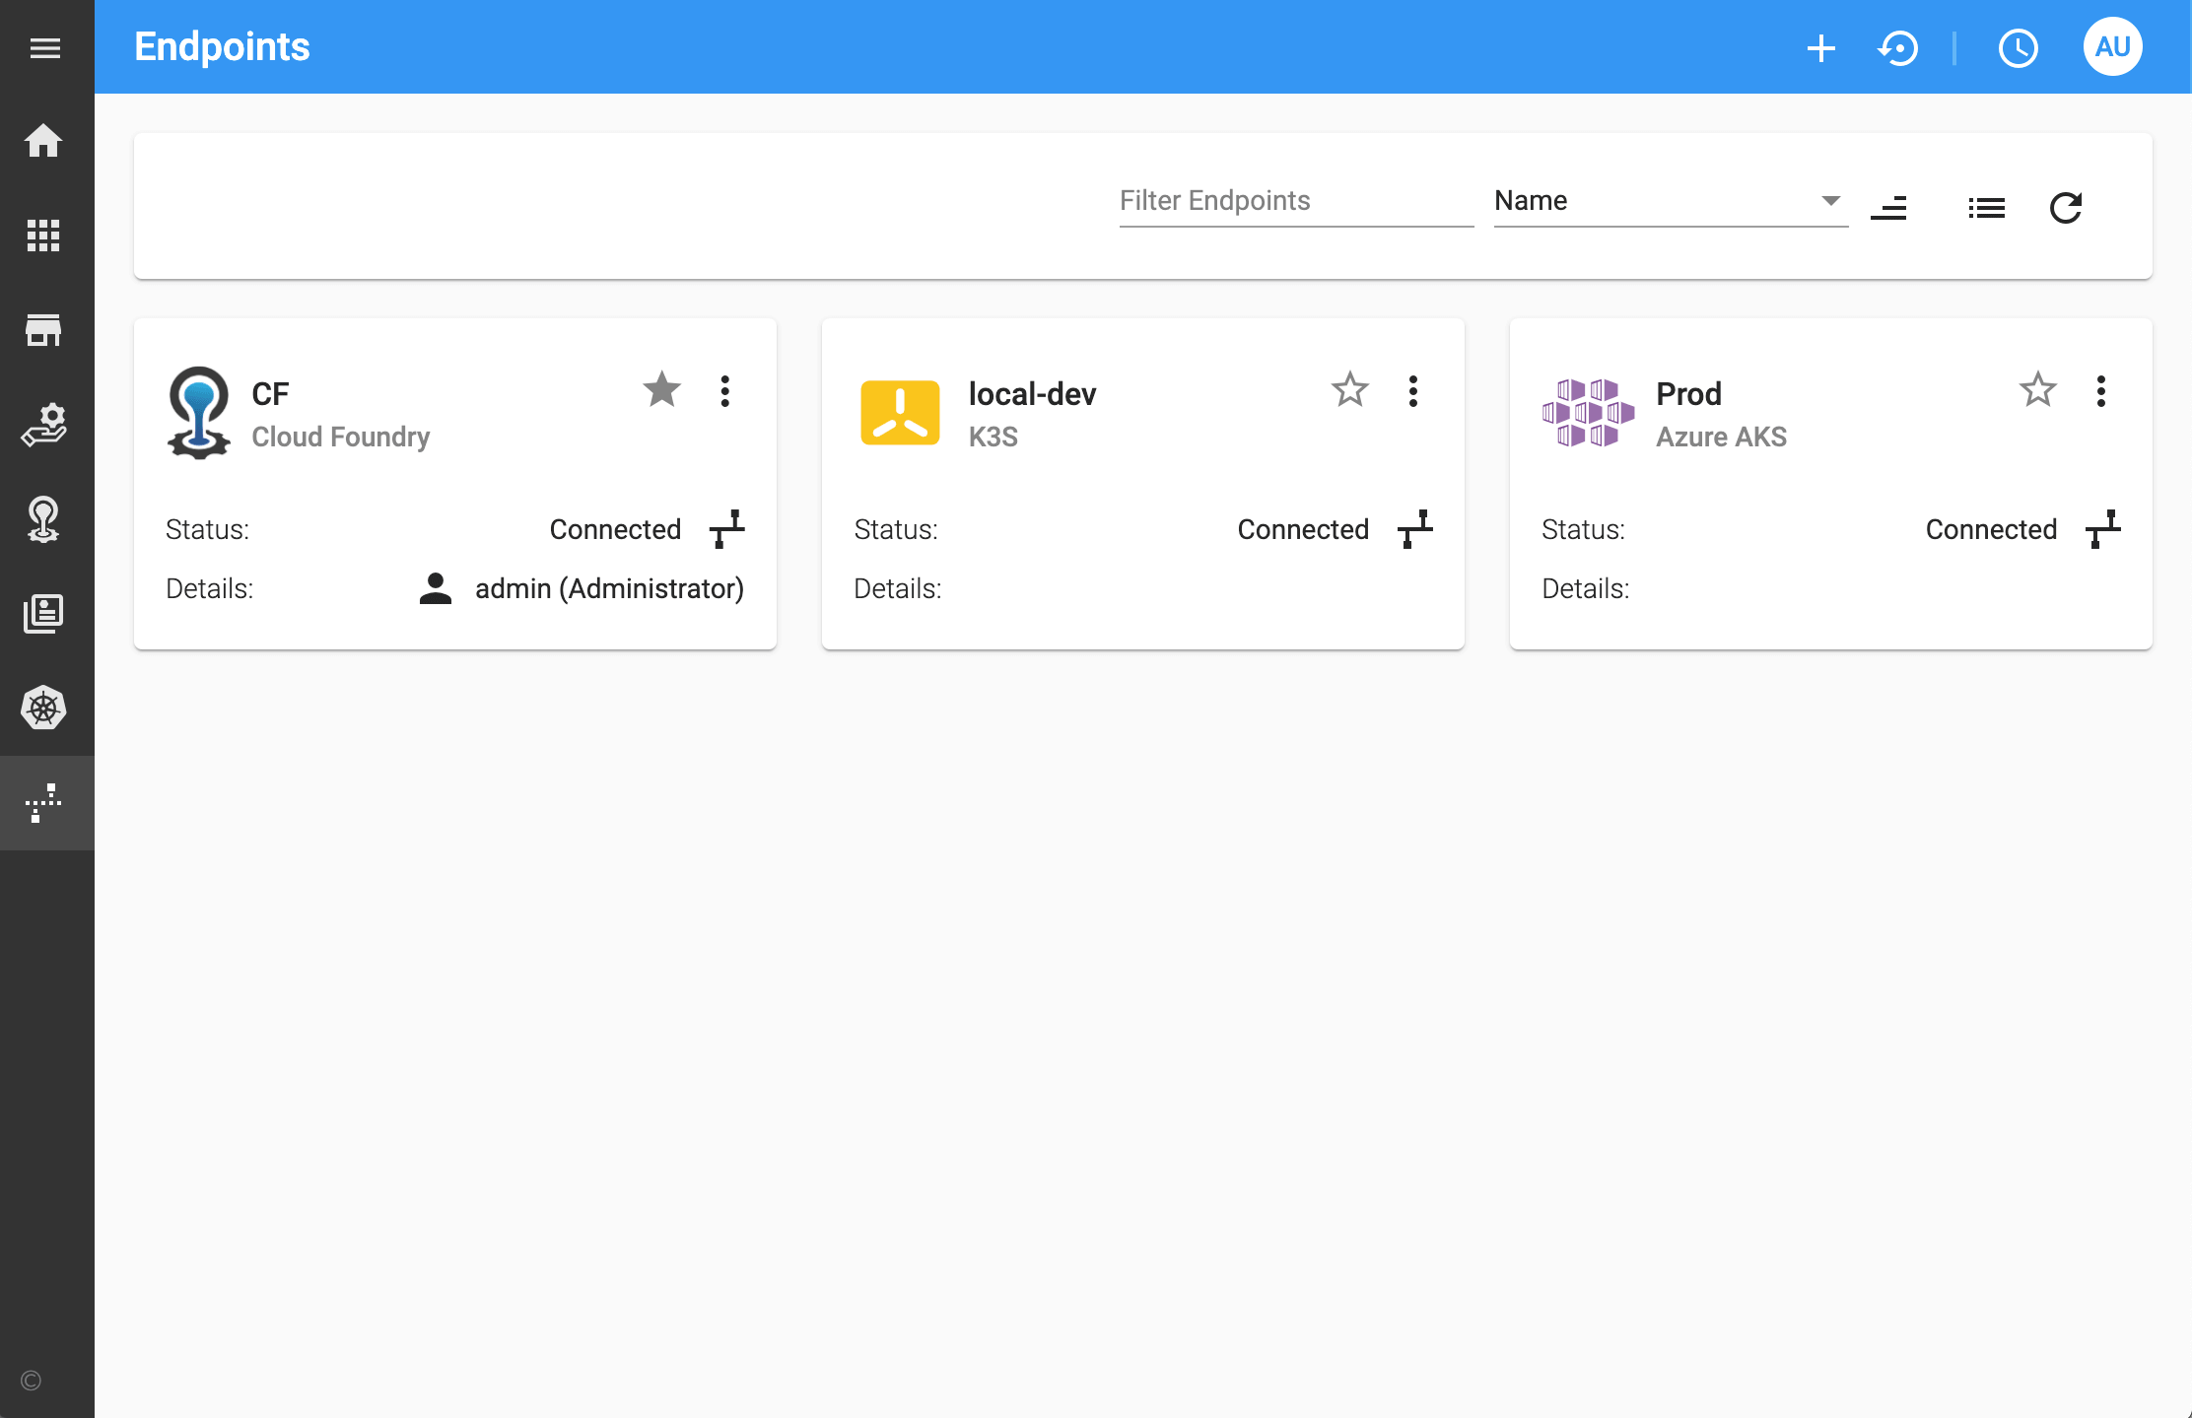Image resolution: width=2192 pixels, height=1418 pixels.
Task: Toggle sort direction button
Action: (x=1888, y=208)
